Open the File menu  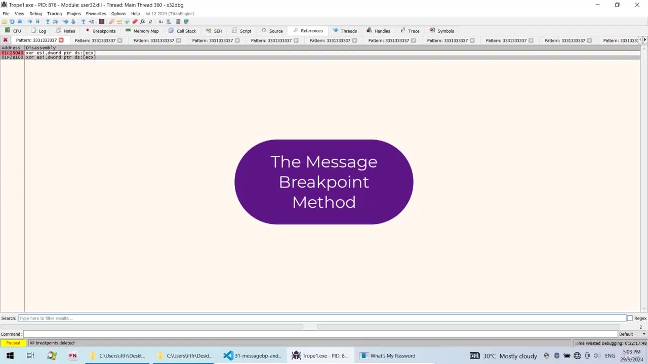pos(6,14)
